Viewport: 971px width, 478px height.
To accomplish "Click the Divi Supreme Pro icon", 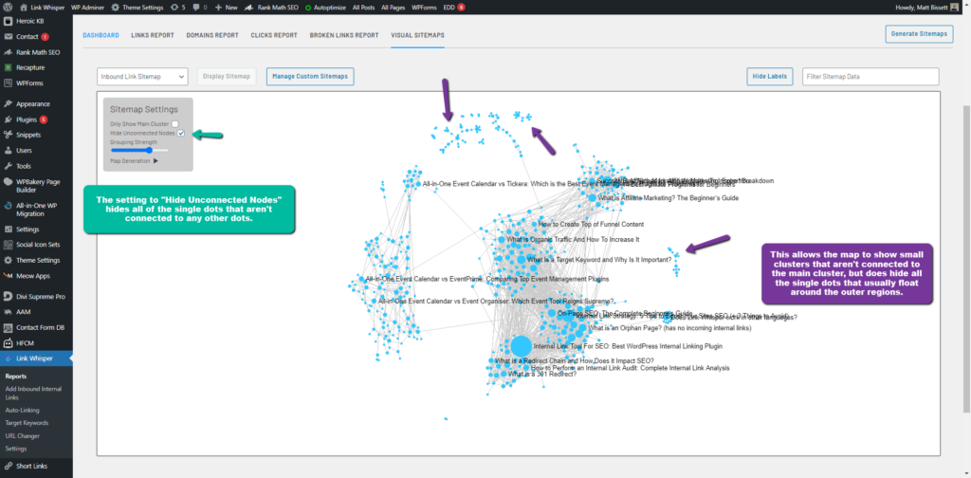I will tap(8, 297).
